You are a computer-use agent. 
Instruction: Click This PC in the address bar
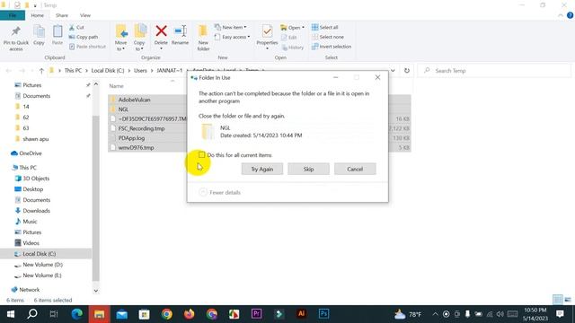[x=73, y=71]
